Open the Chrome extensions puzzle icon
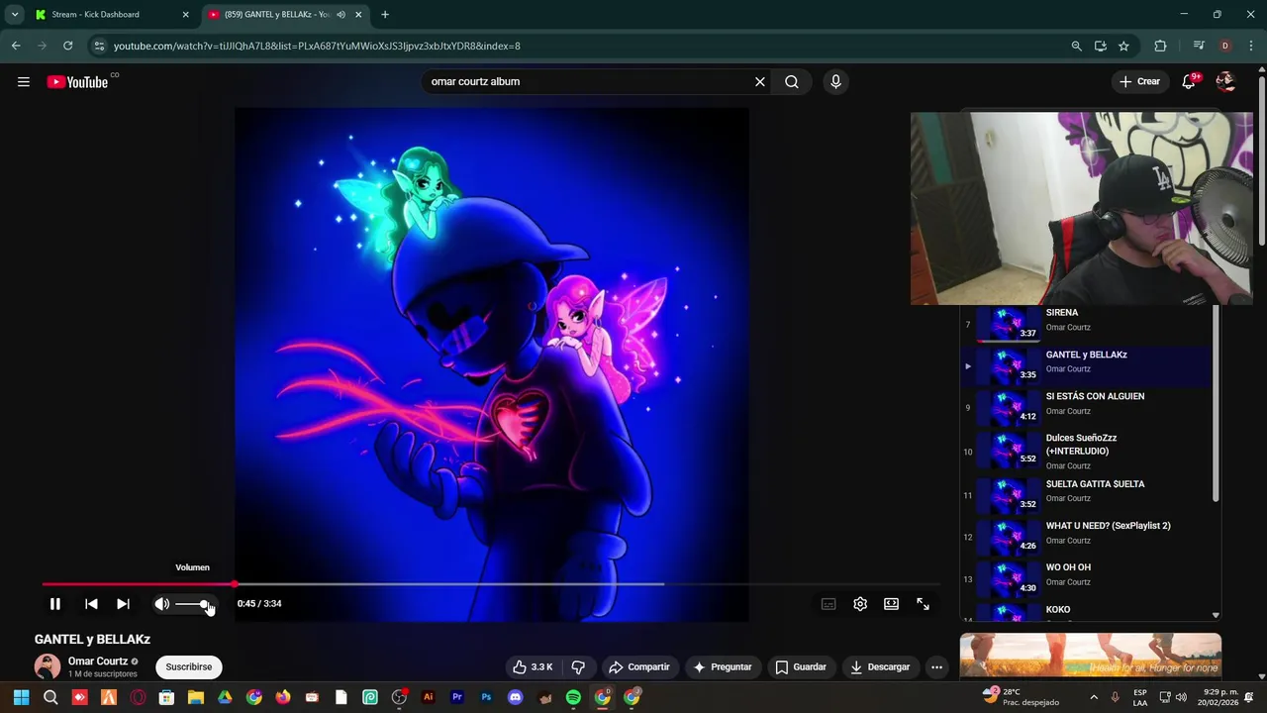 pos(1160,46)
